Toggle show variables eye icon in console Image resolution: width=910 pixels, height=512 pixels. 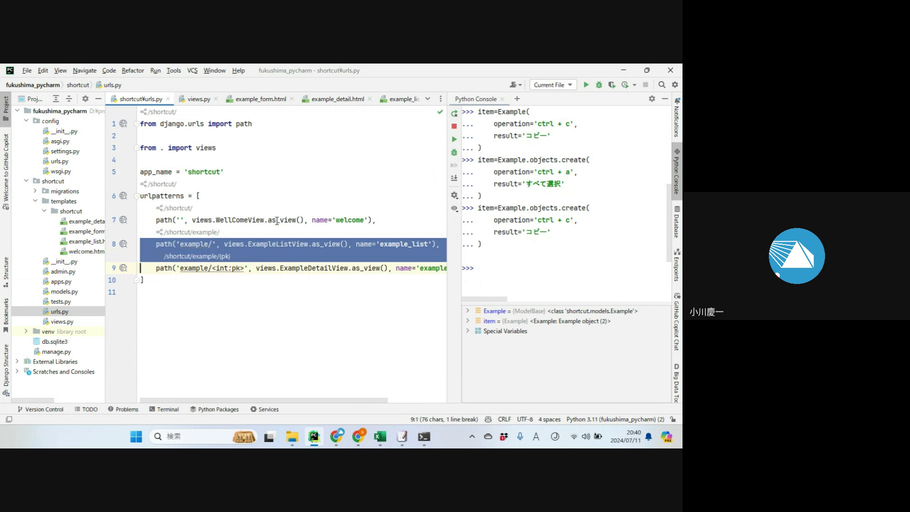[x=454, y=208]
